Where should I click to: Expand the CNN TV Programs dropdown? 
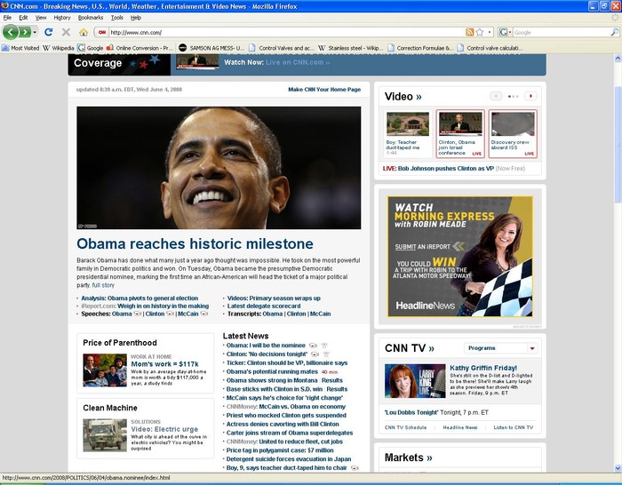[532, 348]
